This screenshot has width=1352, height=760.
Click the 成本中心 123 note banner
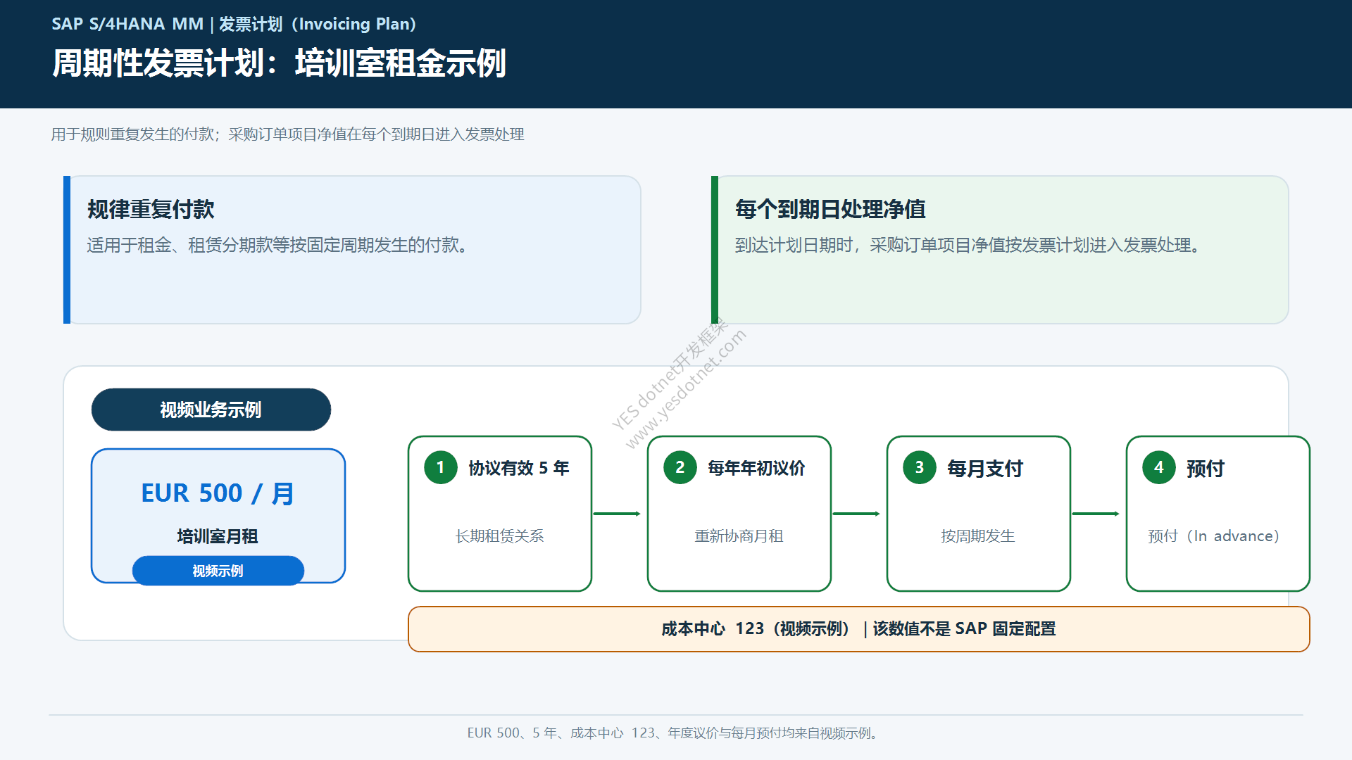pyautogui.click(x=859, y=629)
